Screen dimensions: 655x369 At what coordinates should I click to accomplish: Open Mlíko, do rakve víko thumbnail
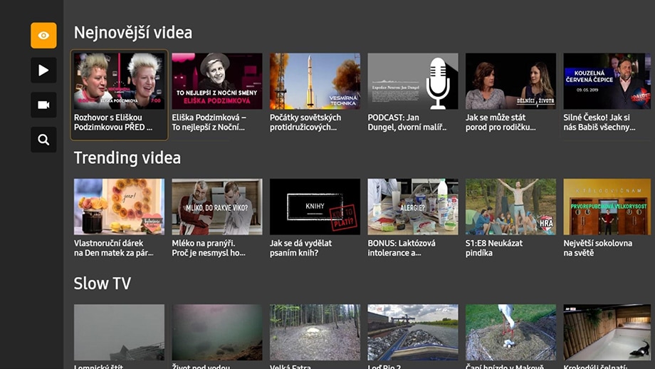[x=217, y=207]
